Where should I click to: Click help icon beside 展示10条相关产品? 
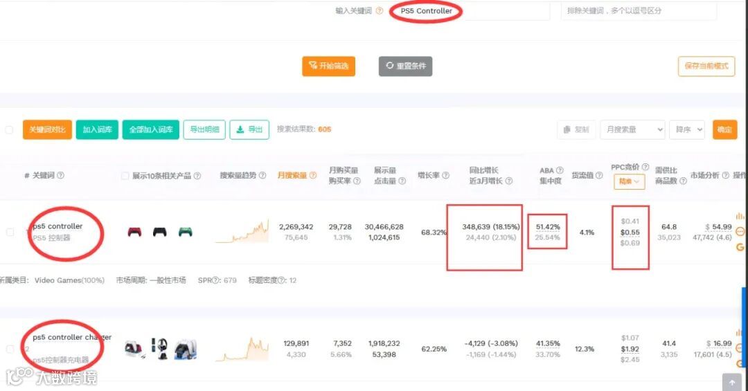pos(197,176)
